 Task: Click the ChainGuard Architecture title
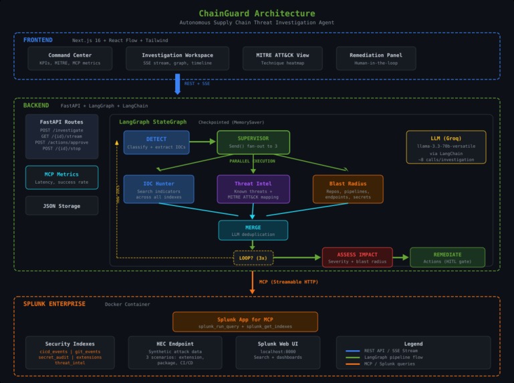click(257, 13)
